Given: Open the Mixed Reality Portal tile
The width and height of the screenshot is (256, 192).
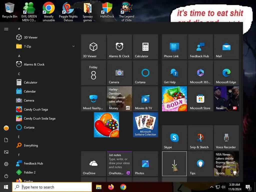Looking at the screenshot, I should tap(93, 98).
